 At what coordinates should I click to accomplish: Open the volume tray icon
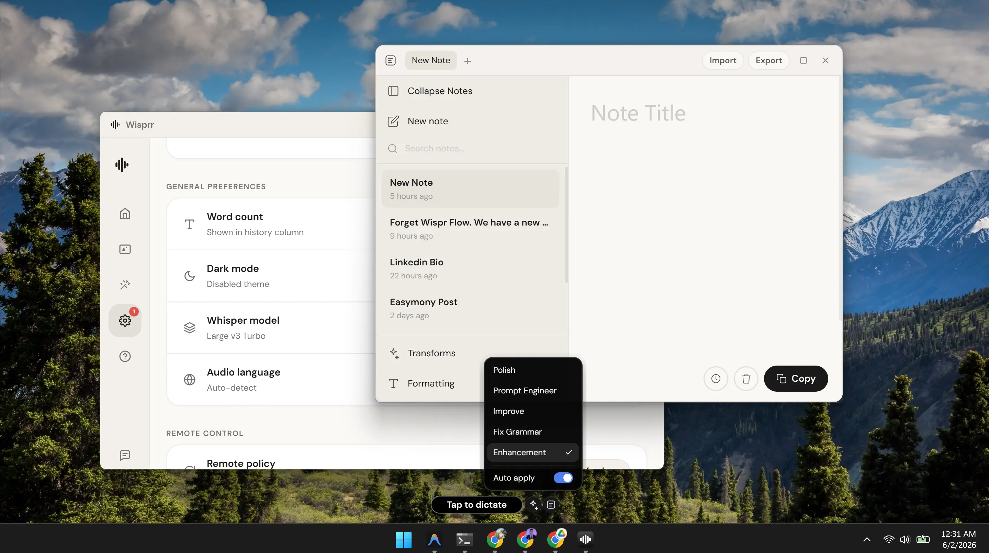[904, 540]
